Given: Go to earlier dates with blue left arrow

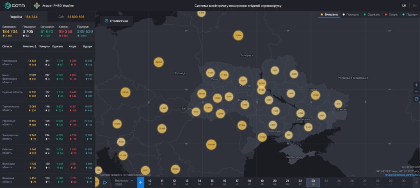Looking at the screenshot, I should pos(141,182).
